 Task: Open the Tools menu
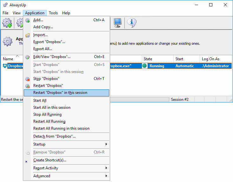pyautogui.click(x=53, y=13)
